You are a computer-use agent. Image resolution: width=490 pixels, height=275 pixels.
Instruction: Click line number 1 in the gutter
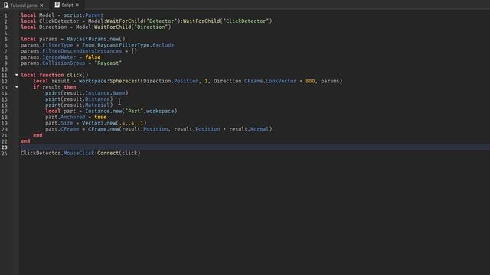[x=6, y=15]
